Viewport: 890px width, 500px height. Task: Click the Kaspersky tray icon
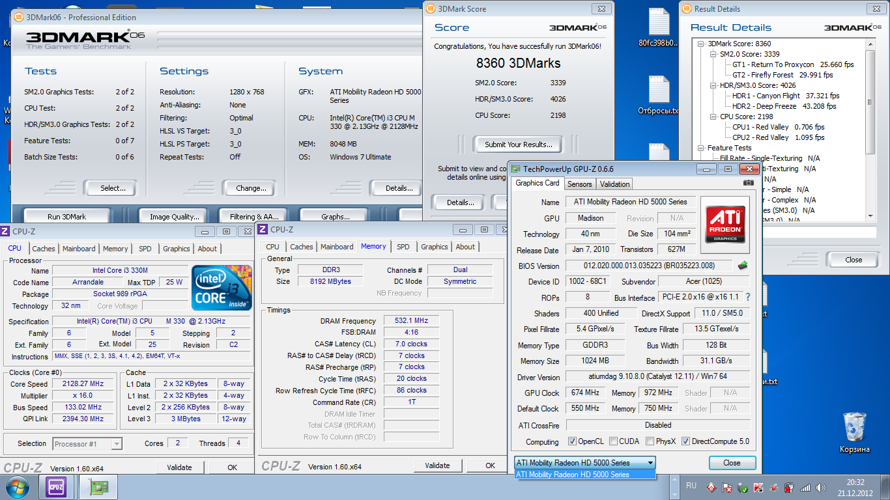point(759,487)
